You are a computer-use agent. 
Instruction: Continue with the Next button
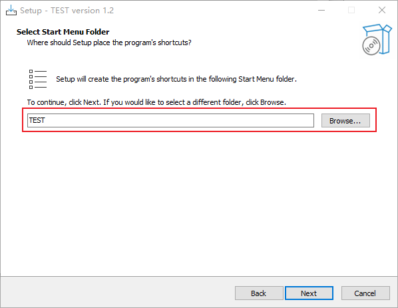pos(309,293)
